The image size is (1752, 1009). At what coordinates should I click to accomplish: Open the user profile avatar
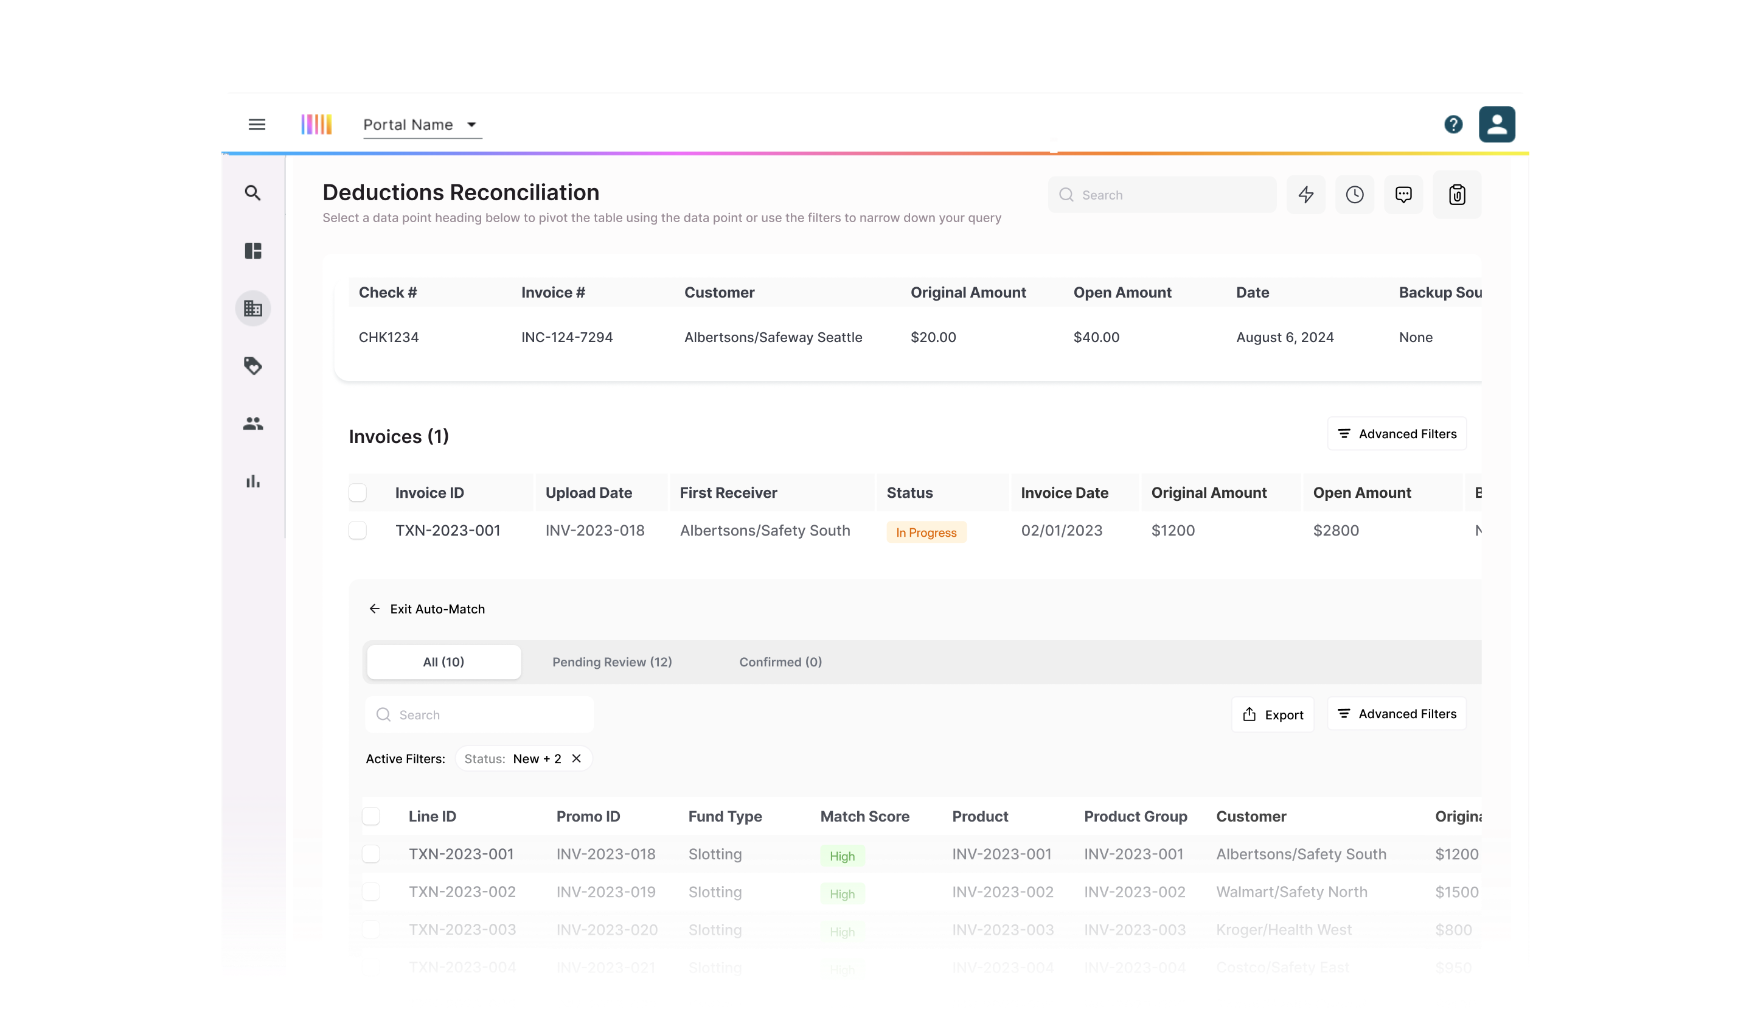point(1496,125)
